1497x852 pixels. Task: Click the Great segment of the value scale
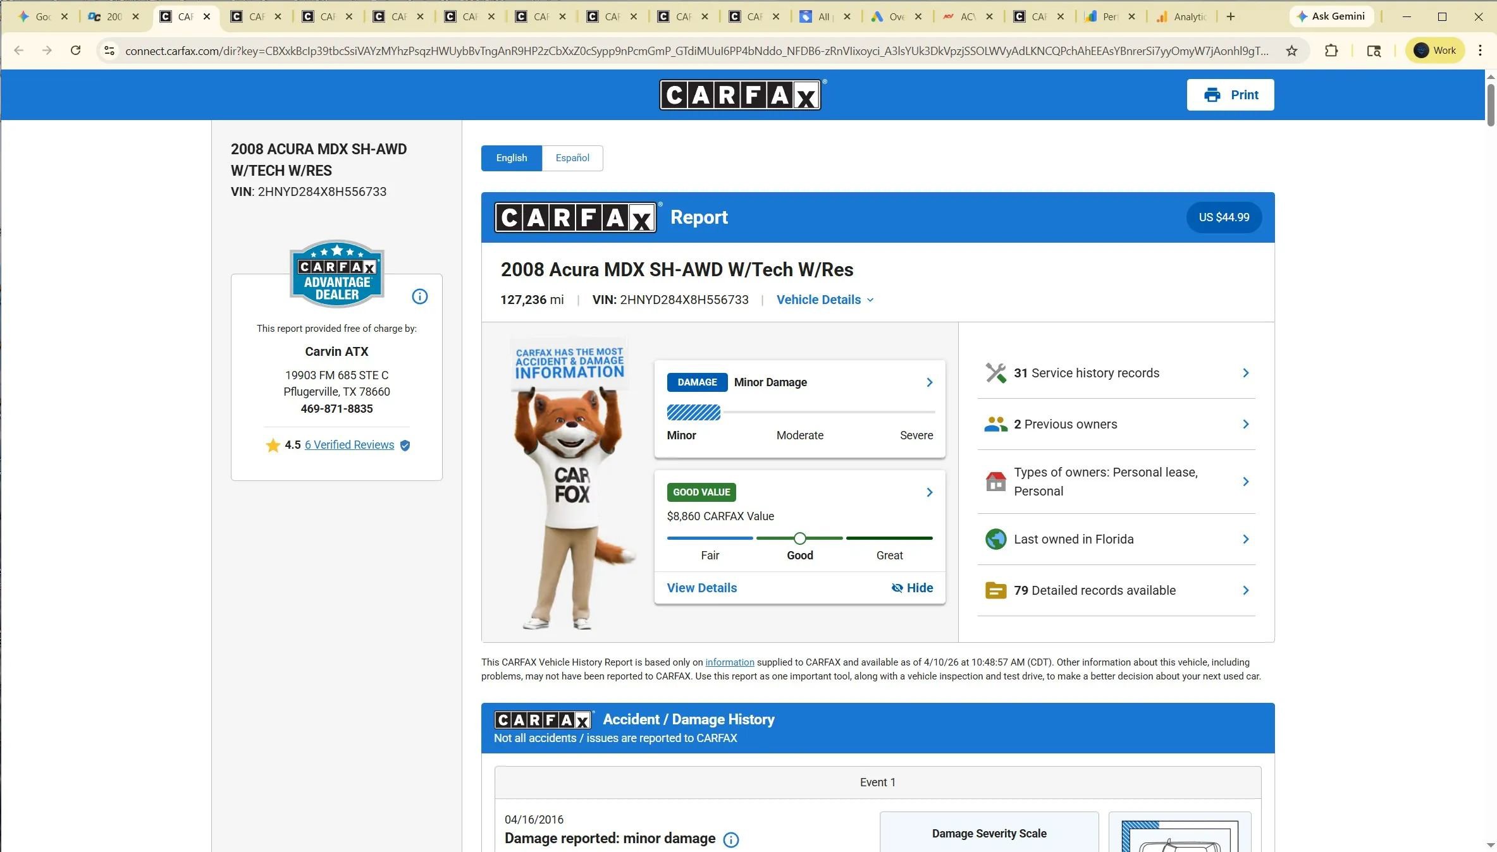click(x=889, y=539)
